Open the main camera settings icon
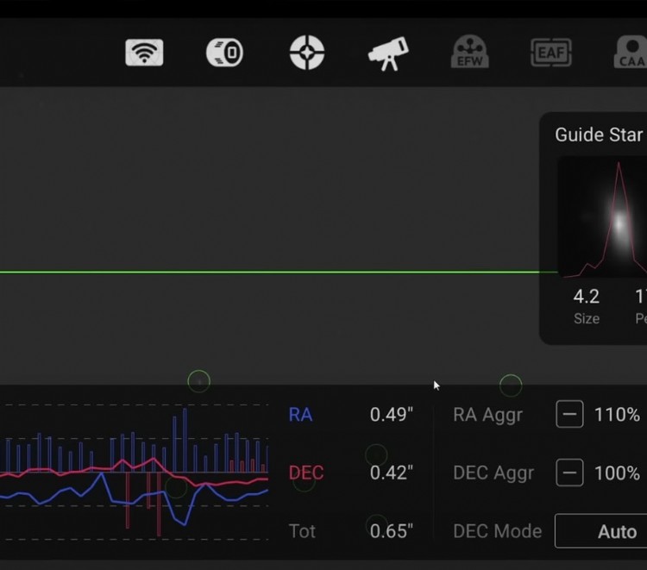Screen dimensions: 647x570 point(224,53)
